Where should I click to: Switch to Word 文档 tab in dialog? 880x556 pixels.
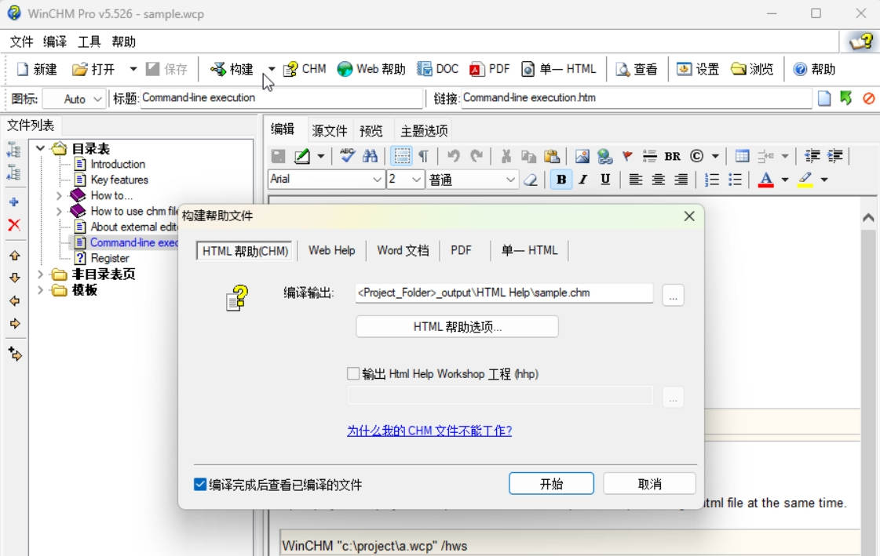403,250
